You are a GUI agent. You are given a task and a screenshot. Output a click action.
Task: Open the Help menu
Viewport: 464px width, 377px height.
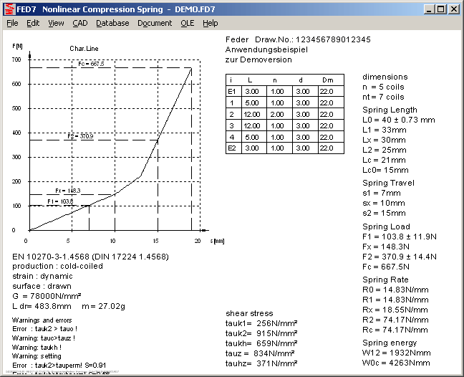click(x=210, y=23)
